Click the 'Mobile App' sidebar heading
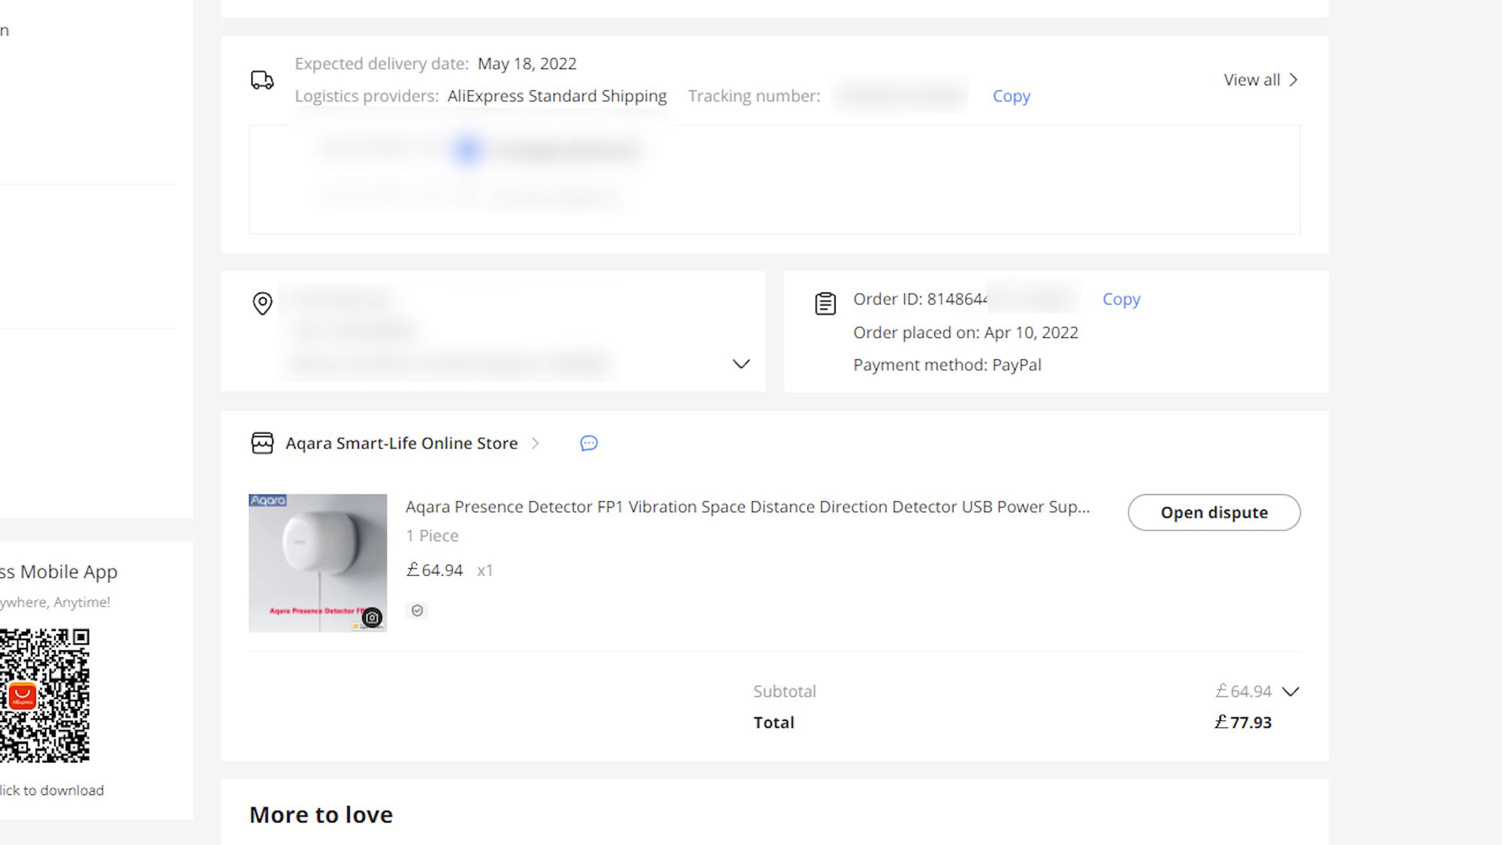This screenshot has height=845, width=1502. (59, 572)
